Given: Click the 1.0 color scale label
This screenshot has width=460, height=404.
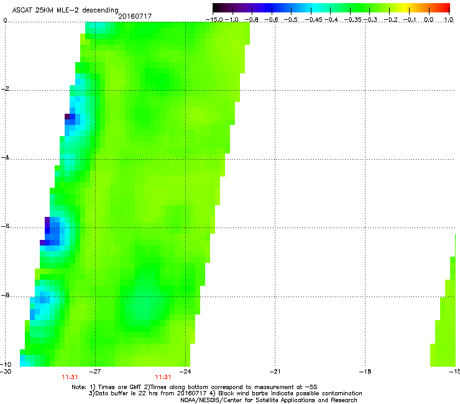Looking at the screenshot, I should [x=449, y=20].
